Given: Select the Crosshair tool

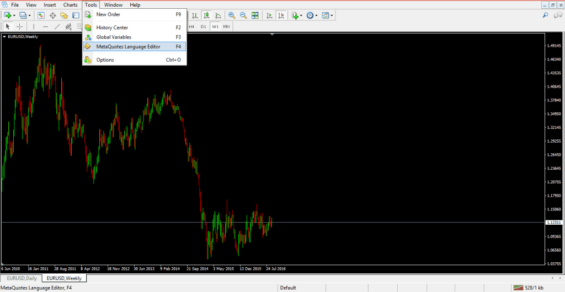Looking at the screenshot, I should coord(19,26).
